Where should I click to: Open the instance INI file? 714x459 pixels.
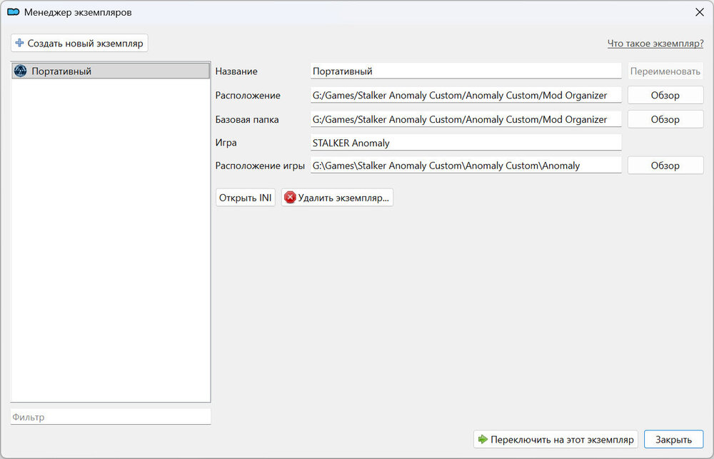point(246,198)
